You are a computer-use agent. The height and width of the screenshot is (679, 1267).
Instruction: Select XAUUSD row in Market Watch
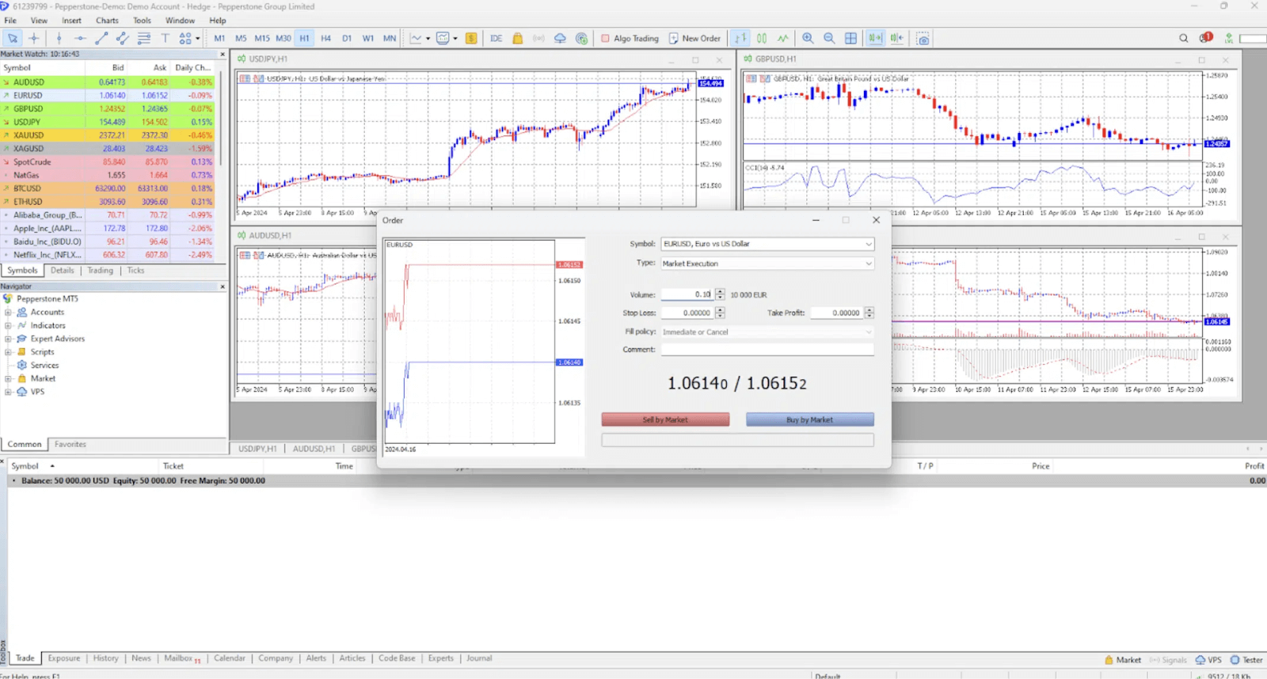[108, 135]
